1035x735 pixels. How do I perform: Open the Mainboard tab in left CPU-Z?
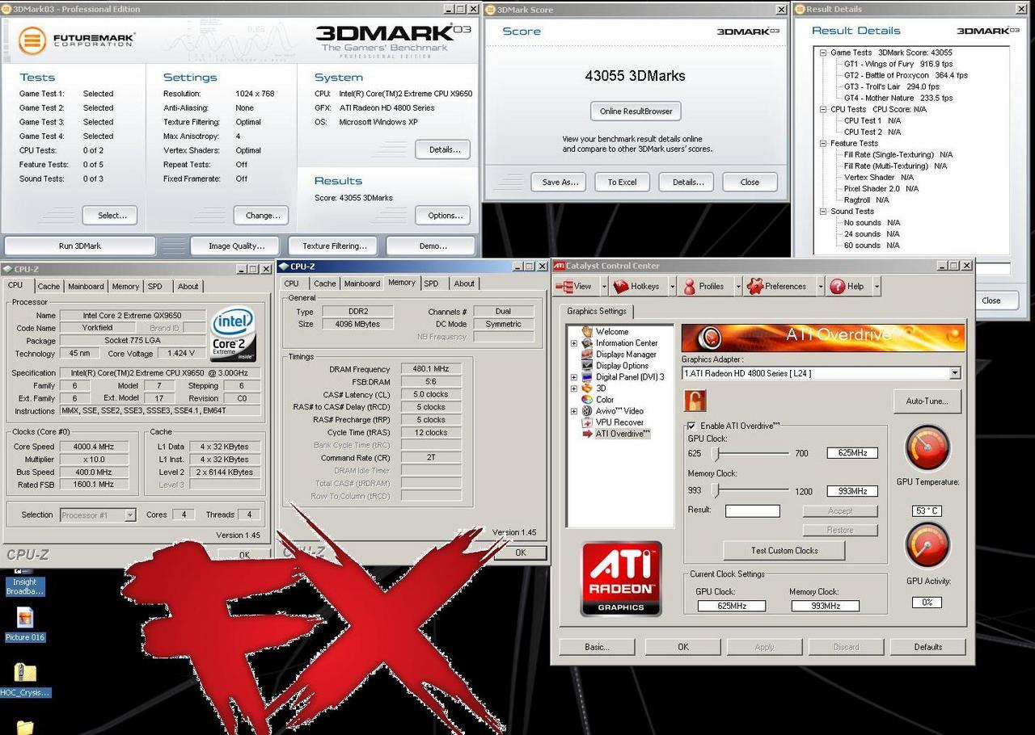click(86, 286)
